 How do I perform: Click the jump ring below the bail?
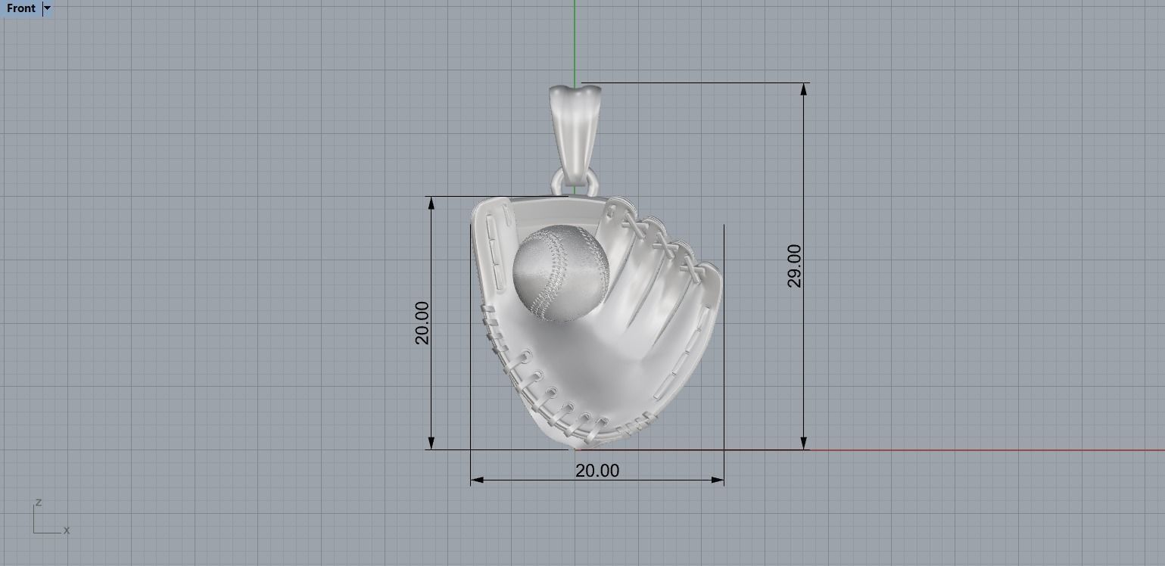tap(574, 182)
